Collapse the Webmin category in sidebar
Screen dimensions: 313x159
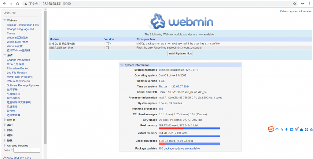pos(5,20)
